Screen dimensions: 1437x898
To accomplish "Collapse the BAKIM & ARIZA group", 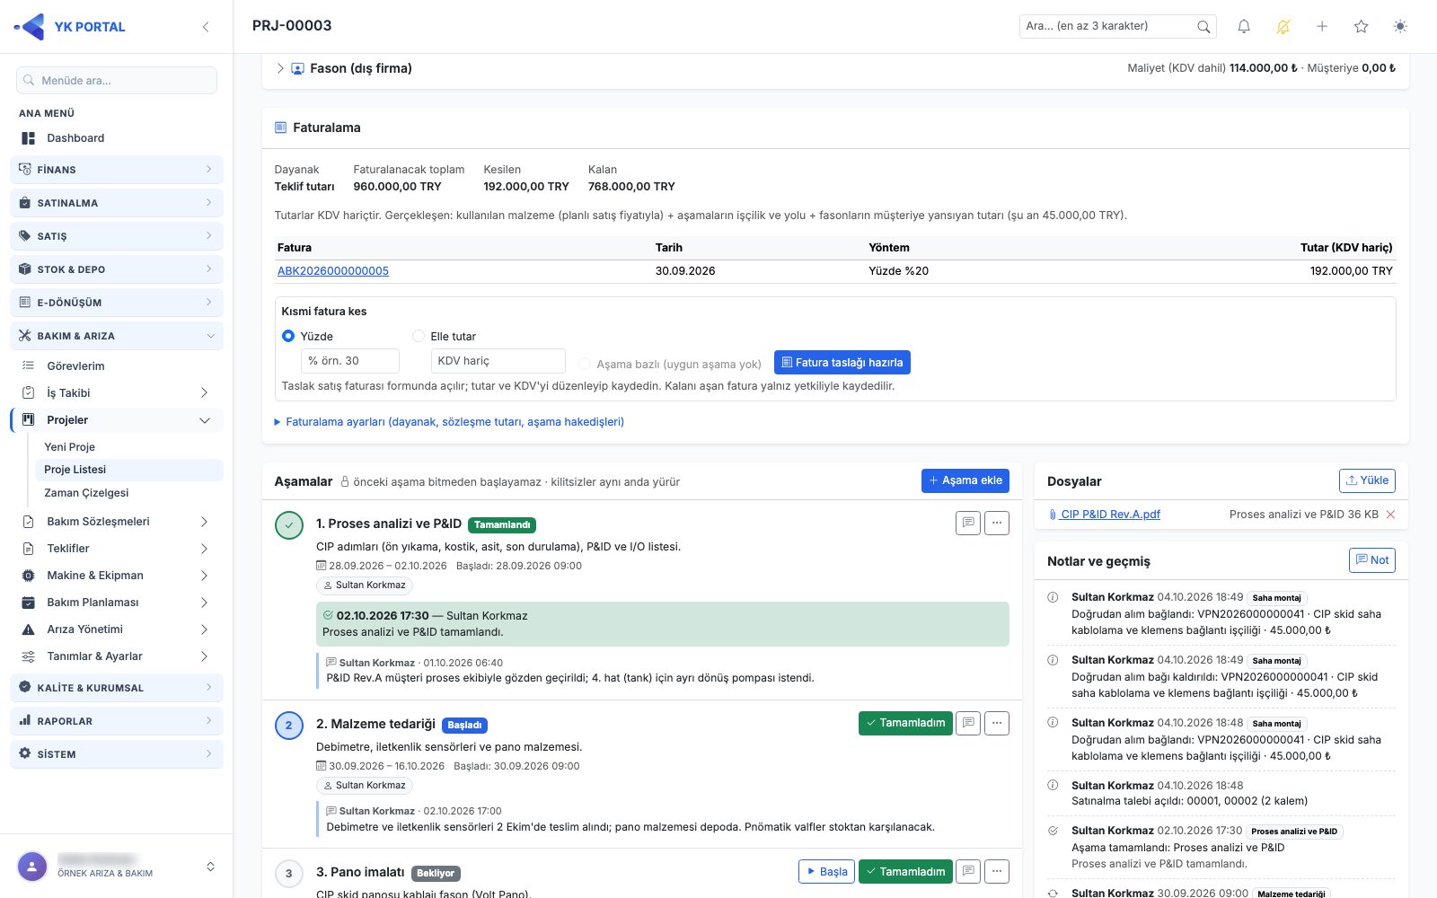I will [x=117, y=336].
